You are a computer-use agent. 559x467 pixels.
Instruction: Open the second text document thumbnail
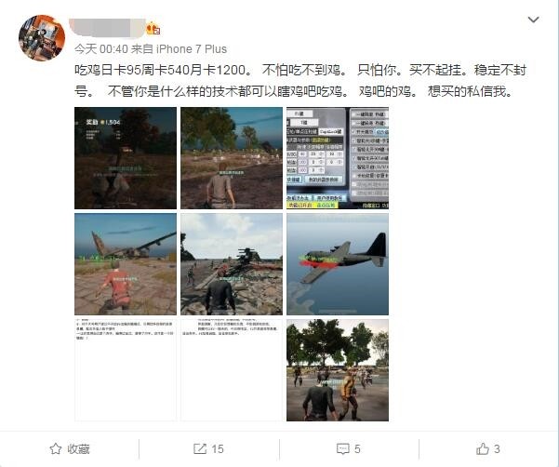coord(232,370)
